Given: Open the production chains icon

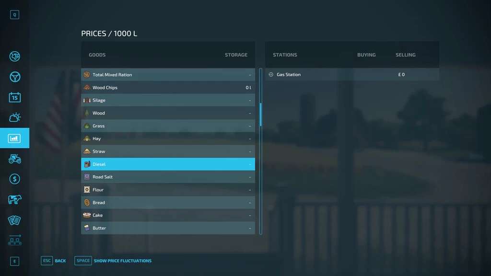Looking at the screenshot, I should (x=14, y=240).
